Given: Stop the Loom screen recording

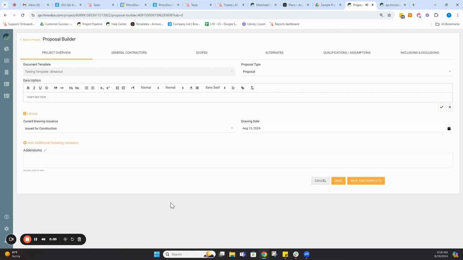Looking at the screenshot, I should (x=27, y=239).
